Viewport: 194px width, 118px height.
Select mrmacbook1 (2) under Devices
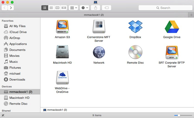pyautogui.click(x=20, y=92)
